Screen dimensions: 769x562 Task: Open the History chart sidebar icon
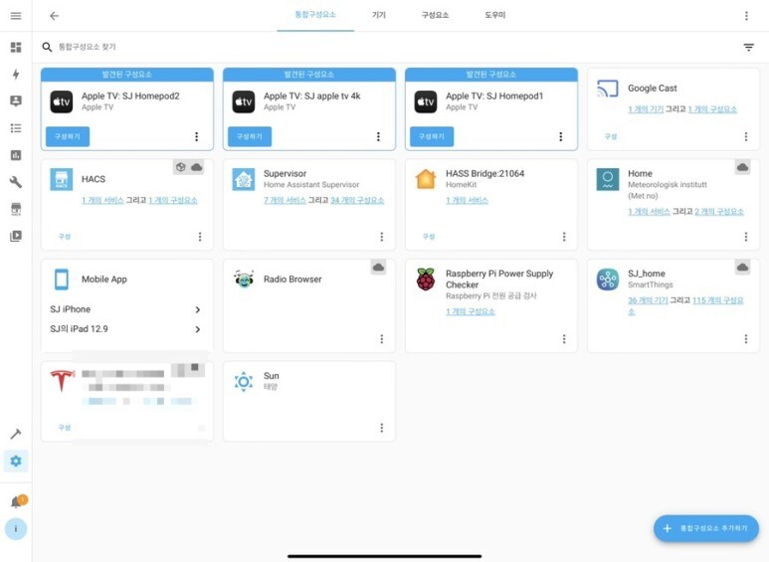16,155
